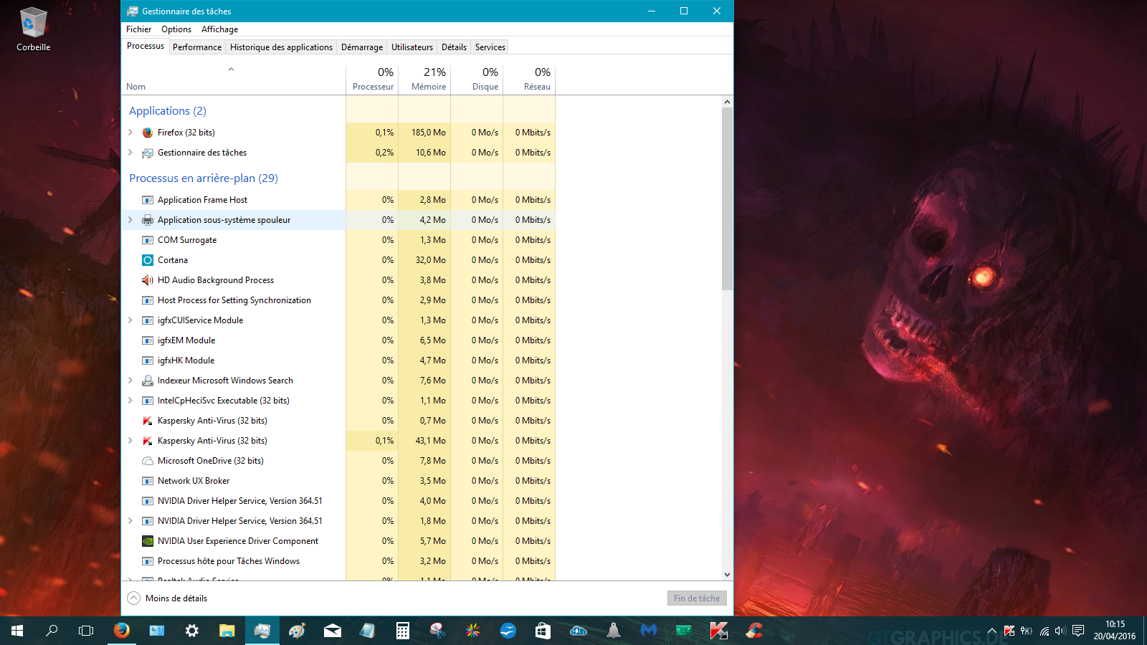The height and width of the screenshot is (645, 1147).
Task: Expand the igfxCUIService Module entry
Action: [x=130, y=320]
